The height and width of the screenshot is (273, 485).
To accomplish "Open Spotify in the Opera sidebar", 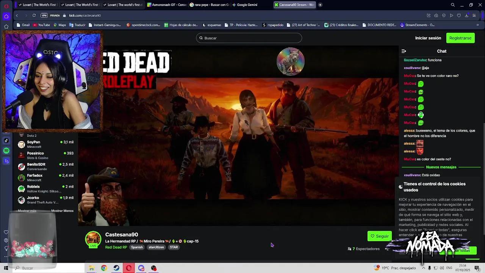I will [x=6, y=151].
